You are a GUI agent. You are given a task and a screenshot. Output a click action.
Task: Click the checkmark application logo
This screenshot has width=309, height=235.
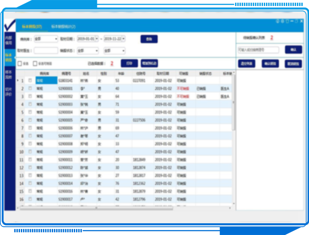tap(10, 24)
